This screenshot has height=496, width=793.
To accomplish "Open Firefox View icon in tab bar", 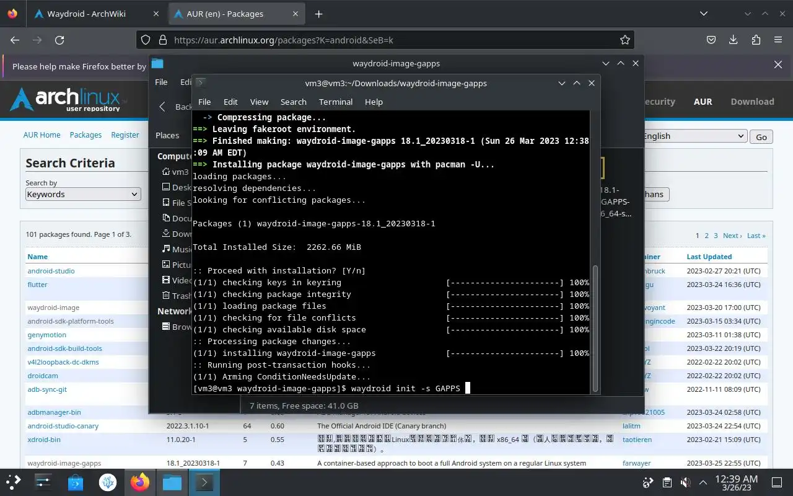I will [x=12, y=14].
